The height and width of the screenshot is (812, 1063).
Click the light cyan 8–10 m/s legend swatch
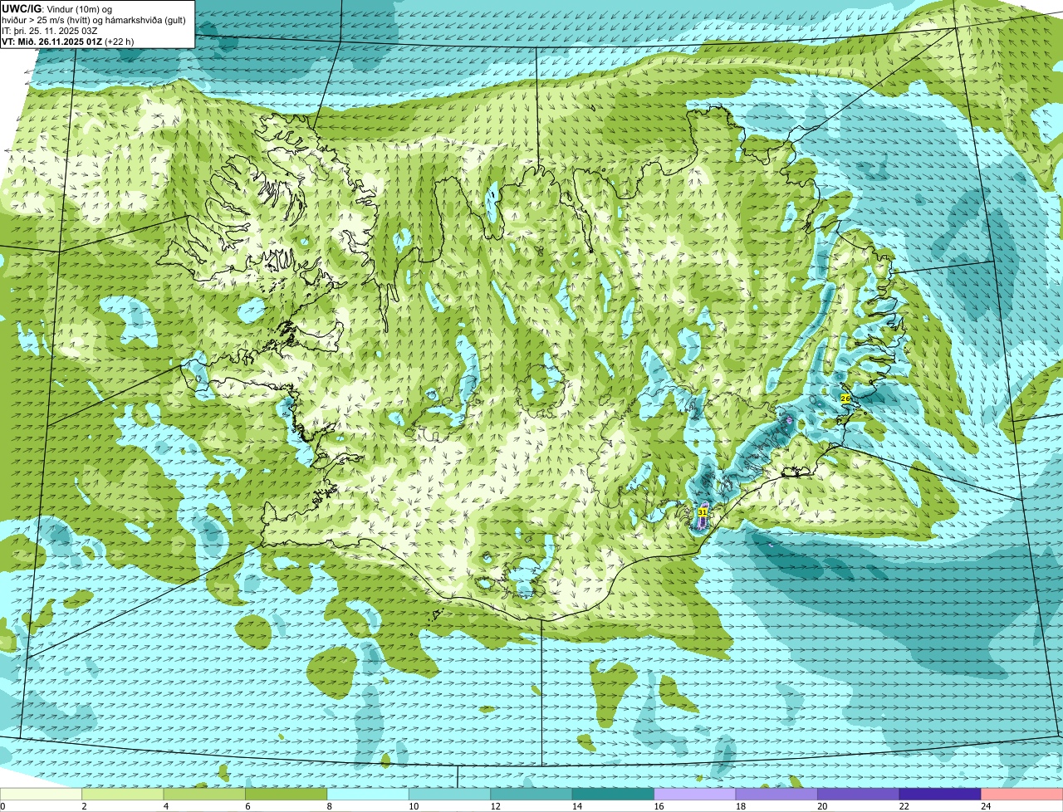[x=368, y=794]
